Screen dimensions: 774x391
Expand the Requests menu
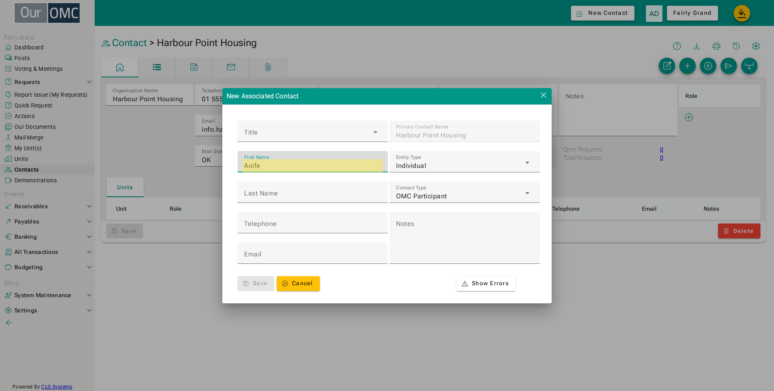point(48,82)
